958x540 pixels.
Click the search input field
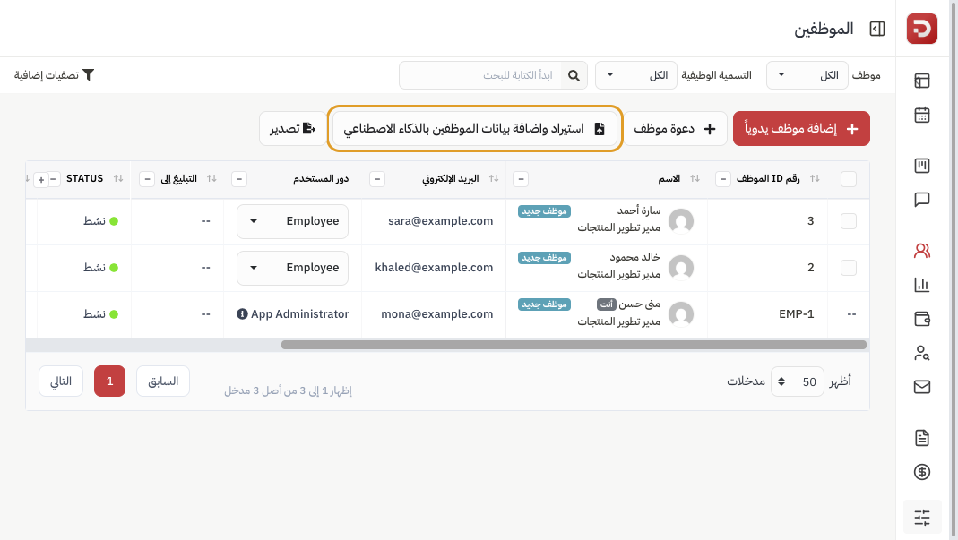(481, 75)
